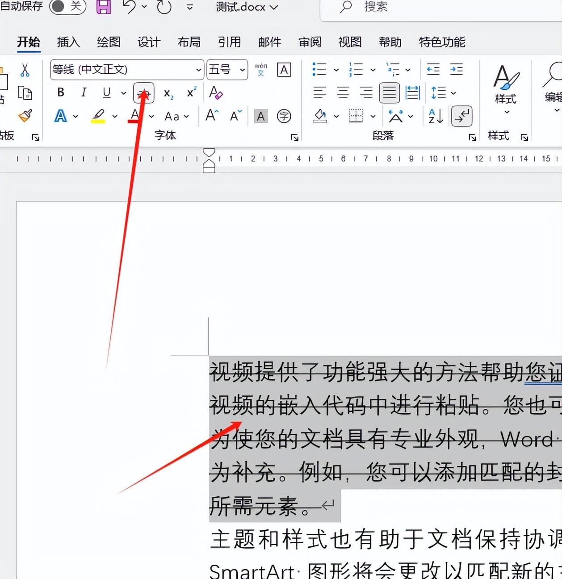Viewport: 562px width, 579px height.
Task: Center align text
Action: pyautogui.click(x=343, y=93)
